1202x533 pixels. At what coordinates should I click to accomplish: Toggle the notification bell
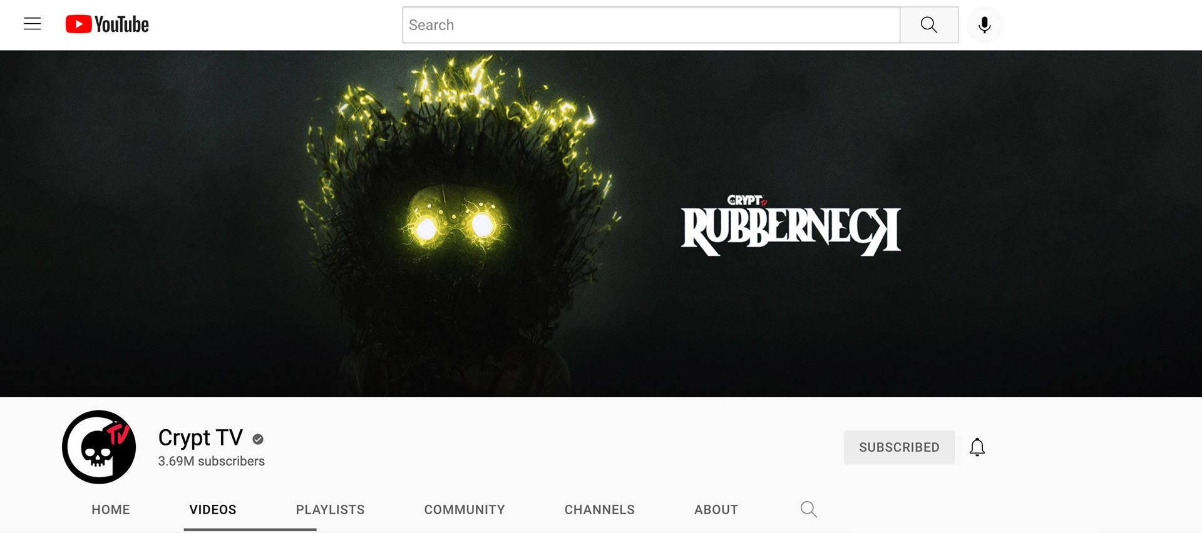click(977, 447)
